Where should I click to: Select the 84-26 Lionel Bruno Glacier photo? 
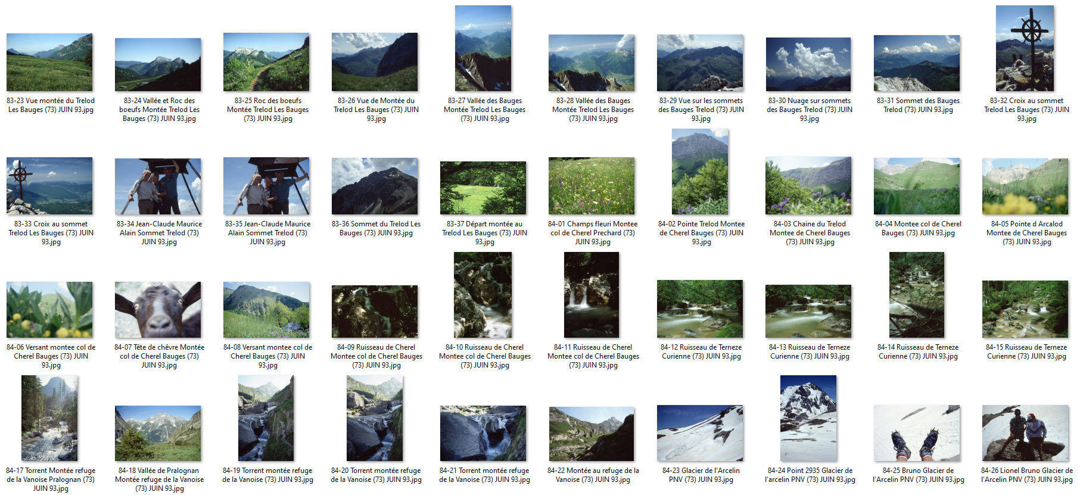(1025, 433)
